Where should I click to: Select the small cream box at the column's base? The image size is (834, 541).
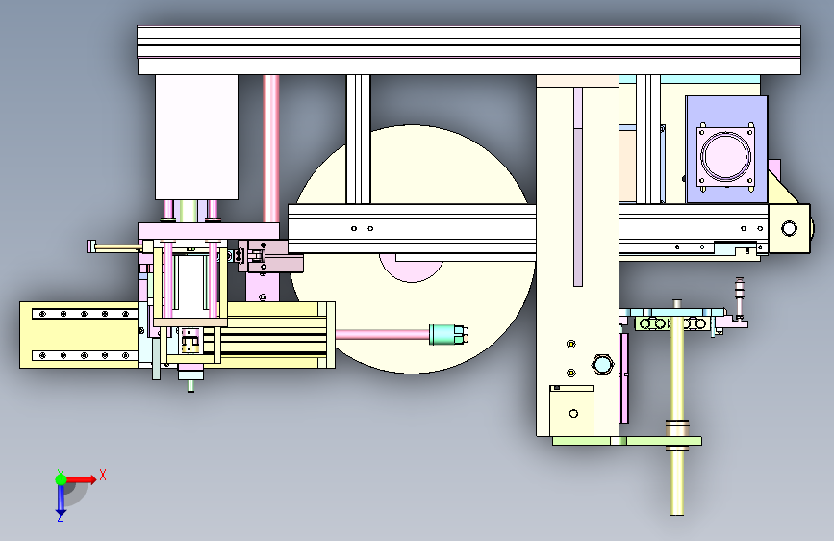click(571, 410)
